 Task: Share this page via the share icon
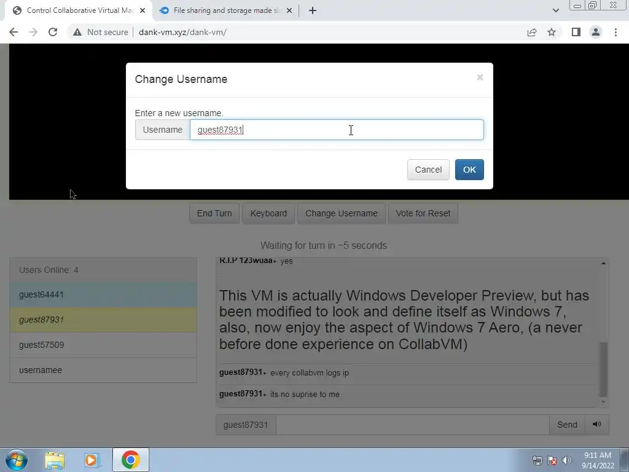coord(532,32)
